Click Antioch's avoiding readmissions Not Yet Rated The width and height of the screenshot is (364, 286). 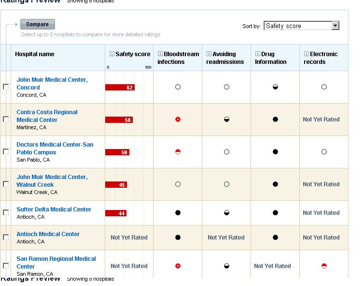[226, 237]
